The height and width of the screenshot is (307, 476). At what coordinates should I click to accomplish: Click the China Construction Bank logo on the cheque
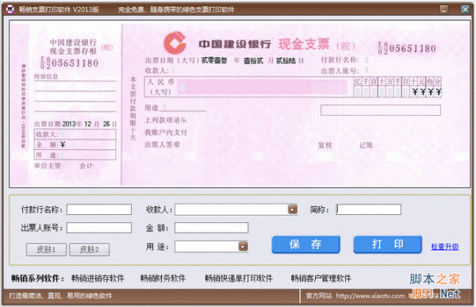[175, 43]
